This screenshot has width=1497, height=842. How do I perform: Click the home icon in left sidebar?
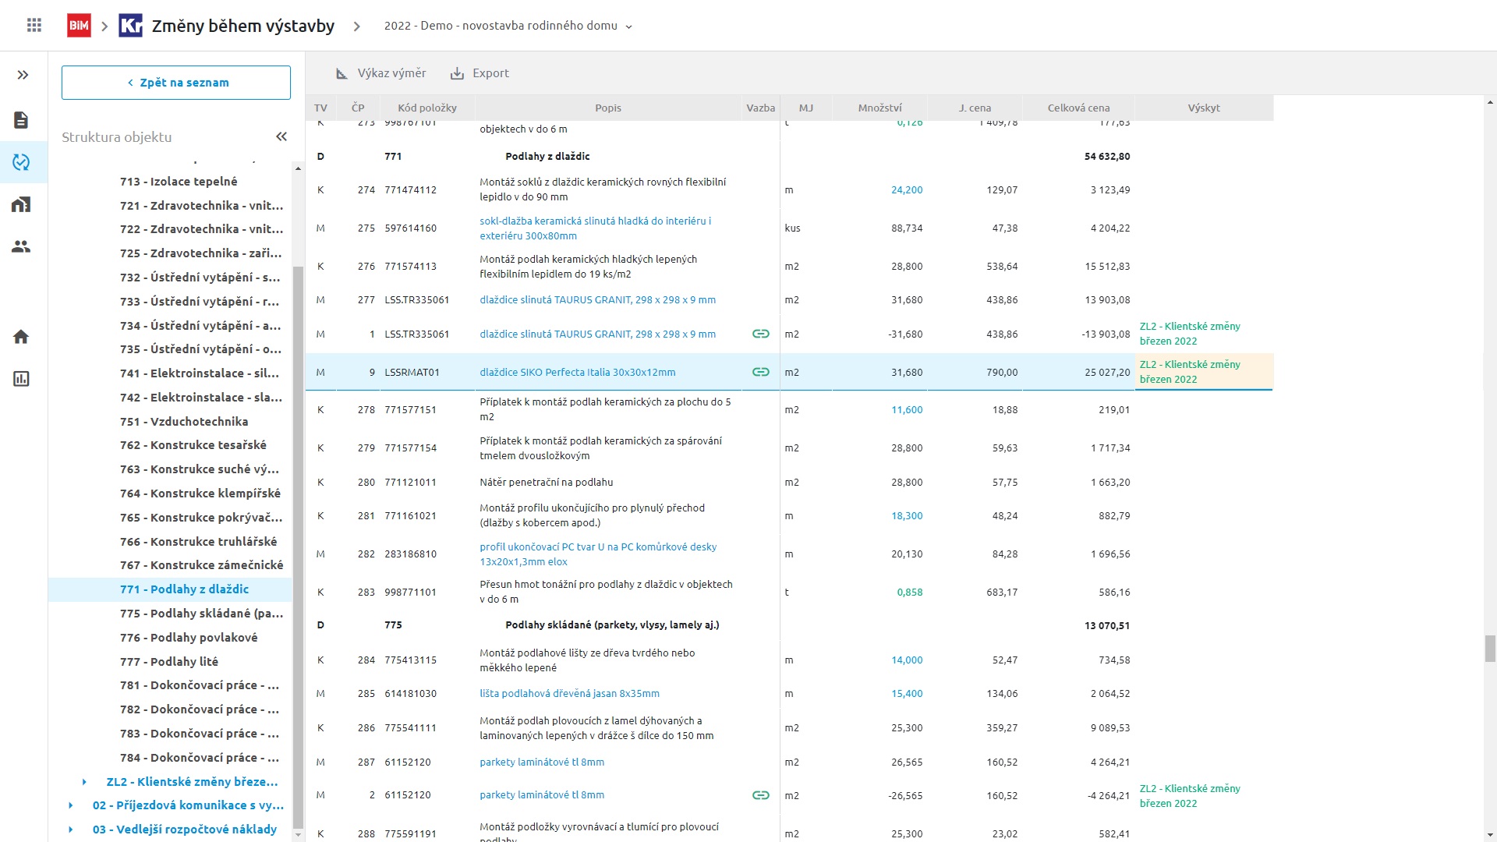point(21,337)
